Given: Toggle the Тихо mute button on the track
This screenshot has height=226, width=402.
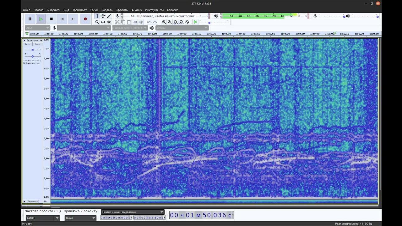Looking at the screenshot, I should pos(27,44).
